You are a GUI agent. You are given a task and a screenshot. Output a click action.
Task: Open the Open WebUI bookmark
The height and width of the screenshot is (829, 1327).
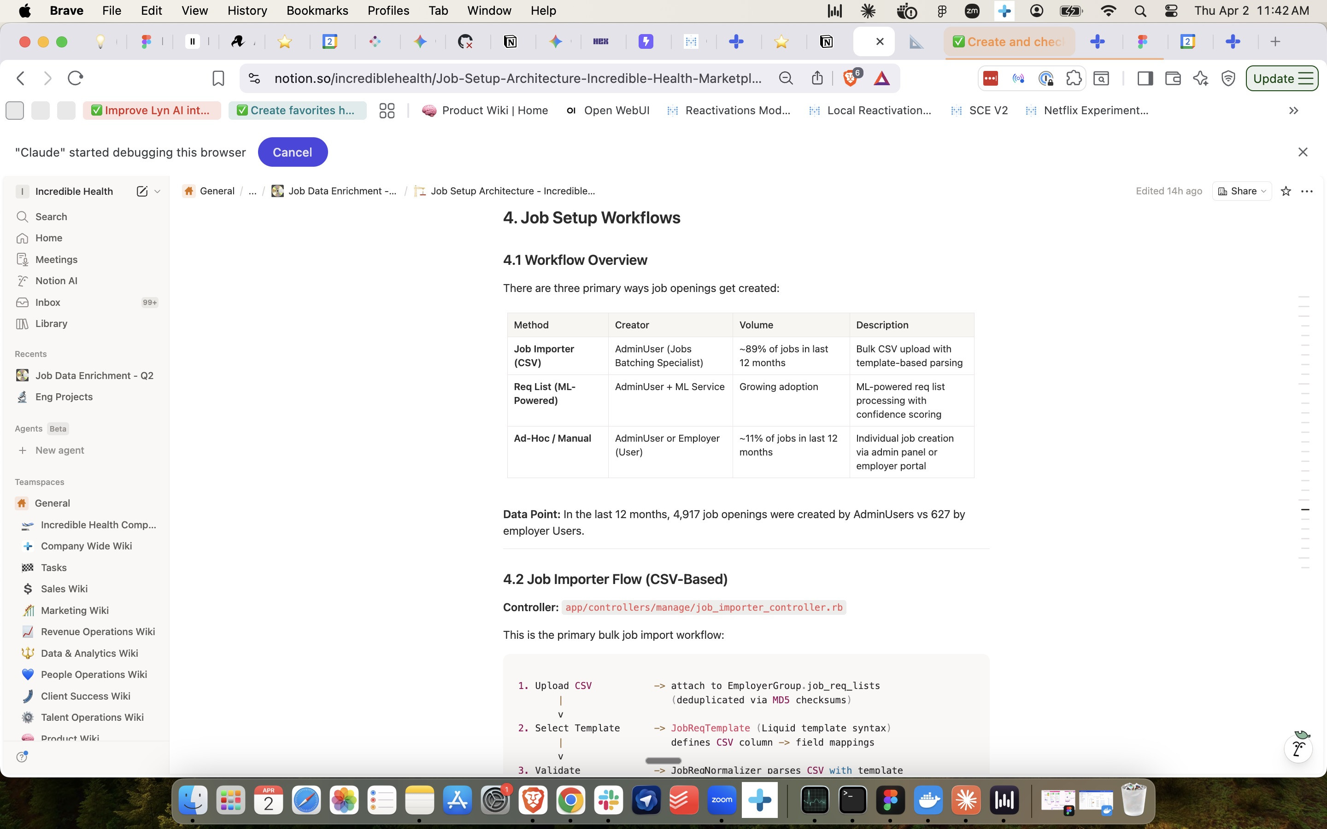(x=608, y=111)
